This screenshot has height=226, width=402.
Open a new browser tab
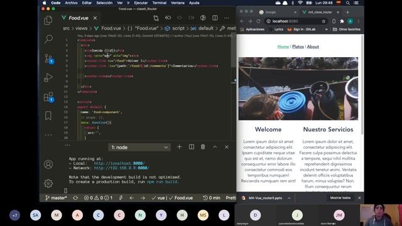click(x=347, y=12)
